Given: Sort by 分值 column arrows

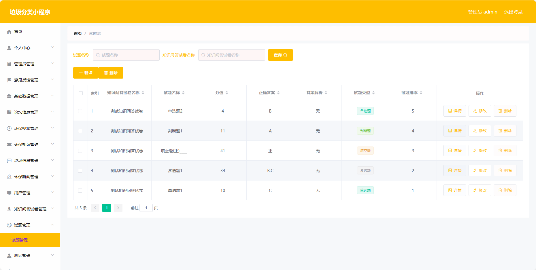Looking at the screenshot, I should click(x=227, y=93).
